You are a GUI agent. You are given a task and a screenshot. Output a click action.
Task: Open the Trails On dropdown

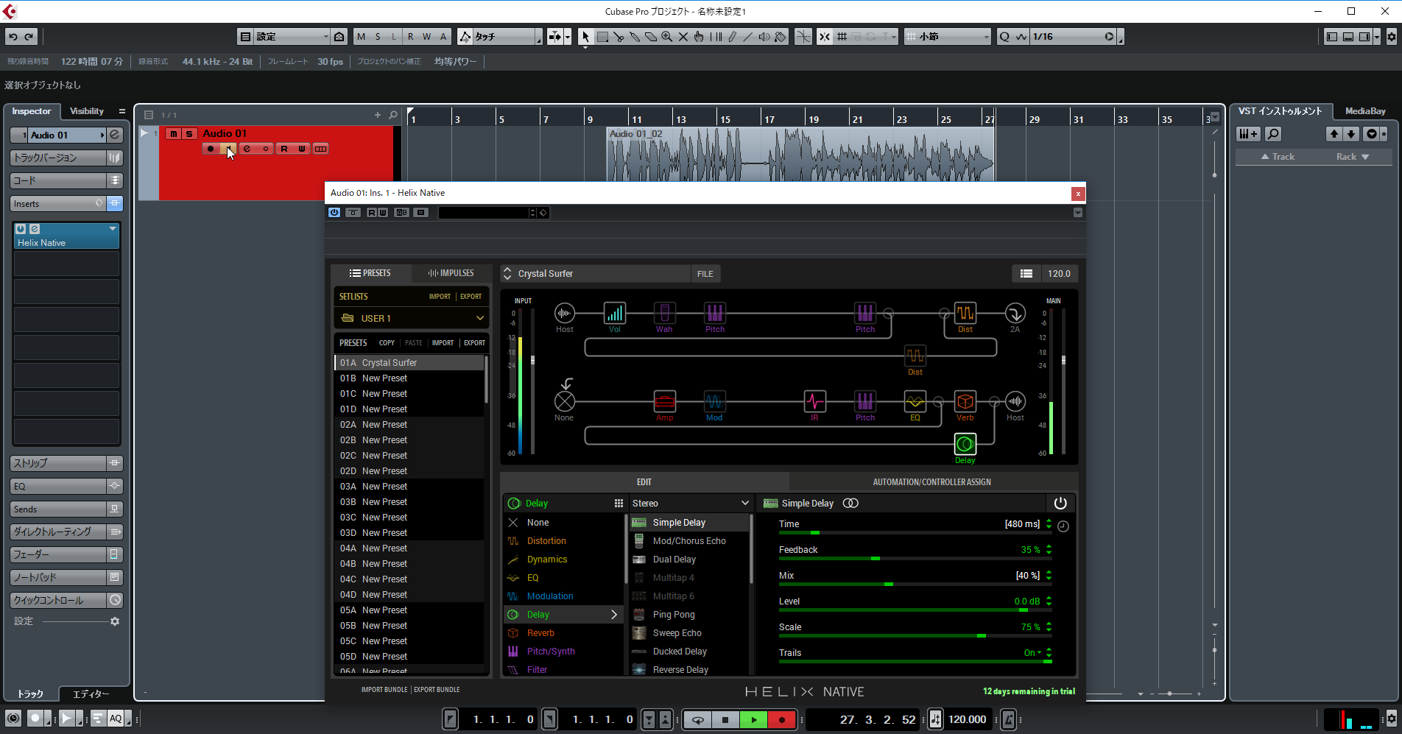[x=1032, y=653]
